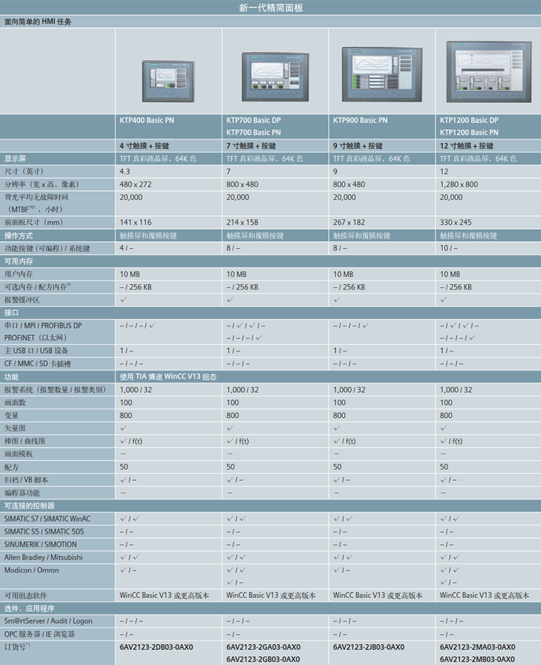The width and height of the screenshot is (541, 665).
Task: Click the 报警缓冲区 checkmark in KTP700 column
Action: point(230,299)
